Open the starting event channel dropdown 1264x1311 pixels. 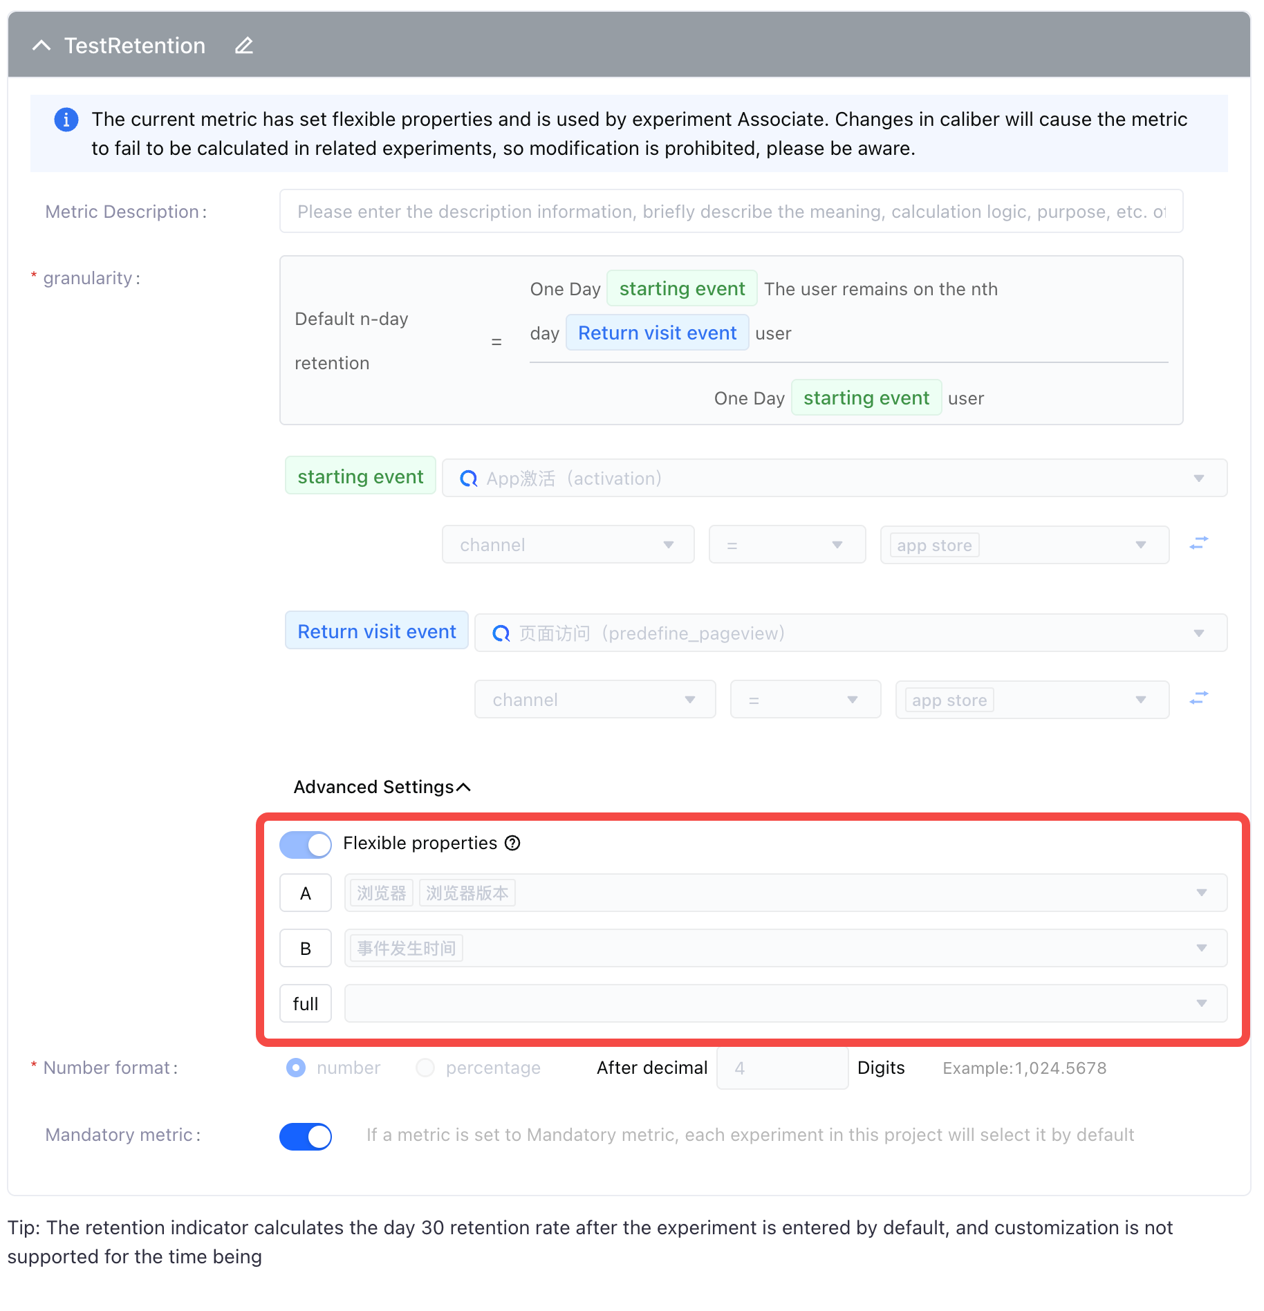(x=568, y=545)
